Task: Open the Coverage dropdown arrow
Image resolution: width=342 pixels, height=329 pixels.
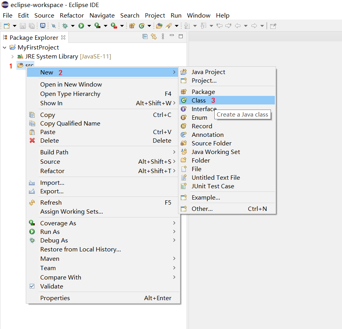Action: tap(105, 26)
